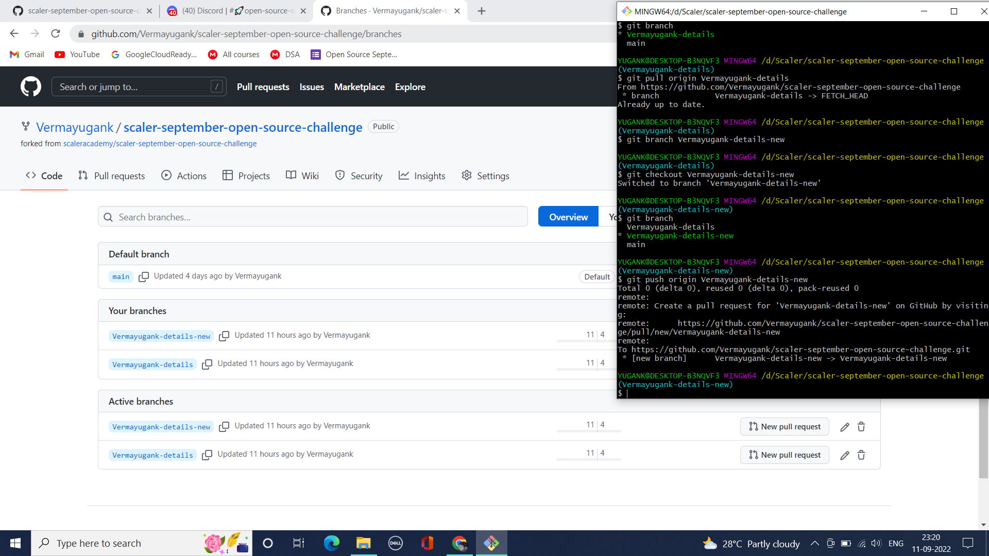This screenshot has width=989, height=556.
Task: Open Git Bash from the taskbar
Action: click(491, 543)
